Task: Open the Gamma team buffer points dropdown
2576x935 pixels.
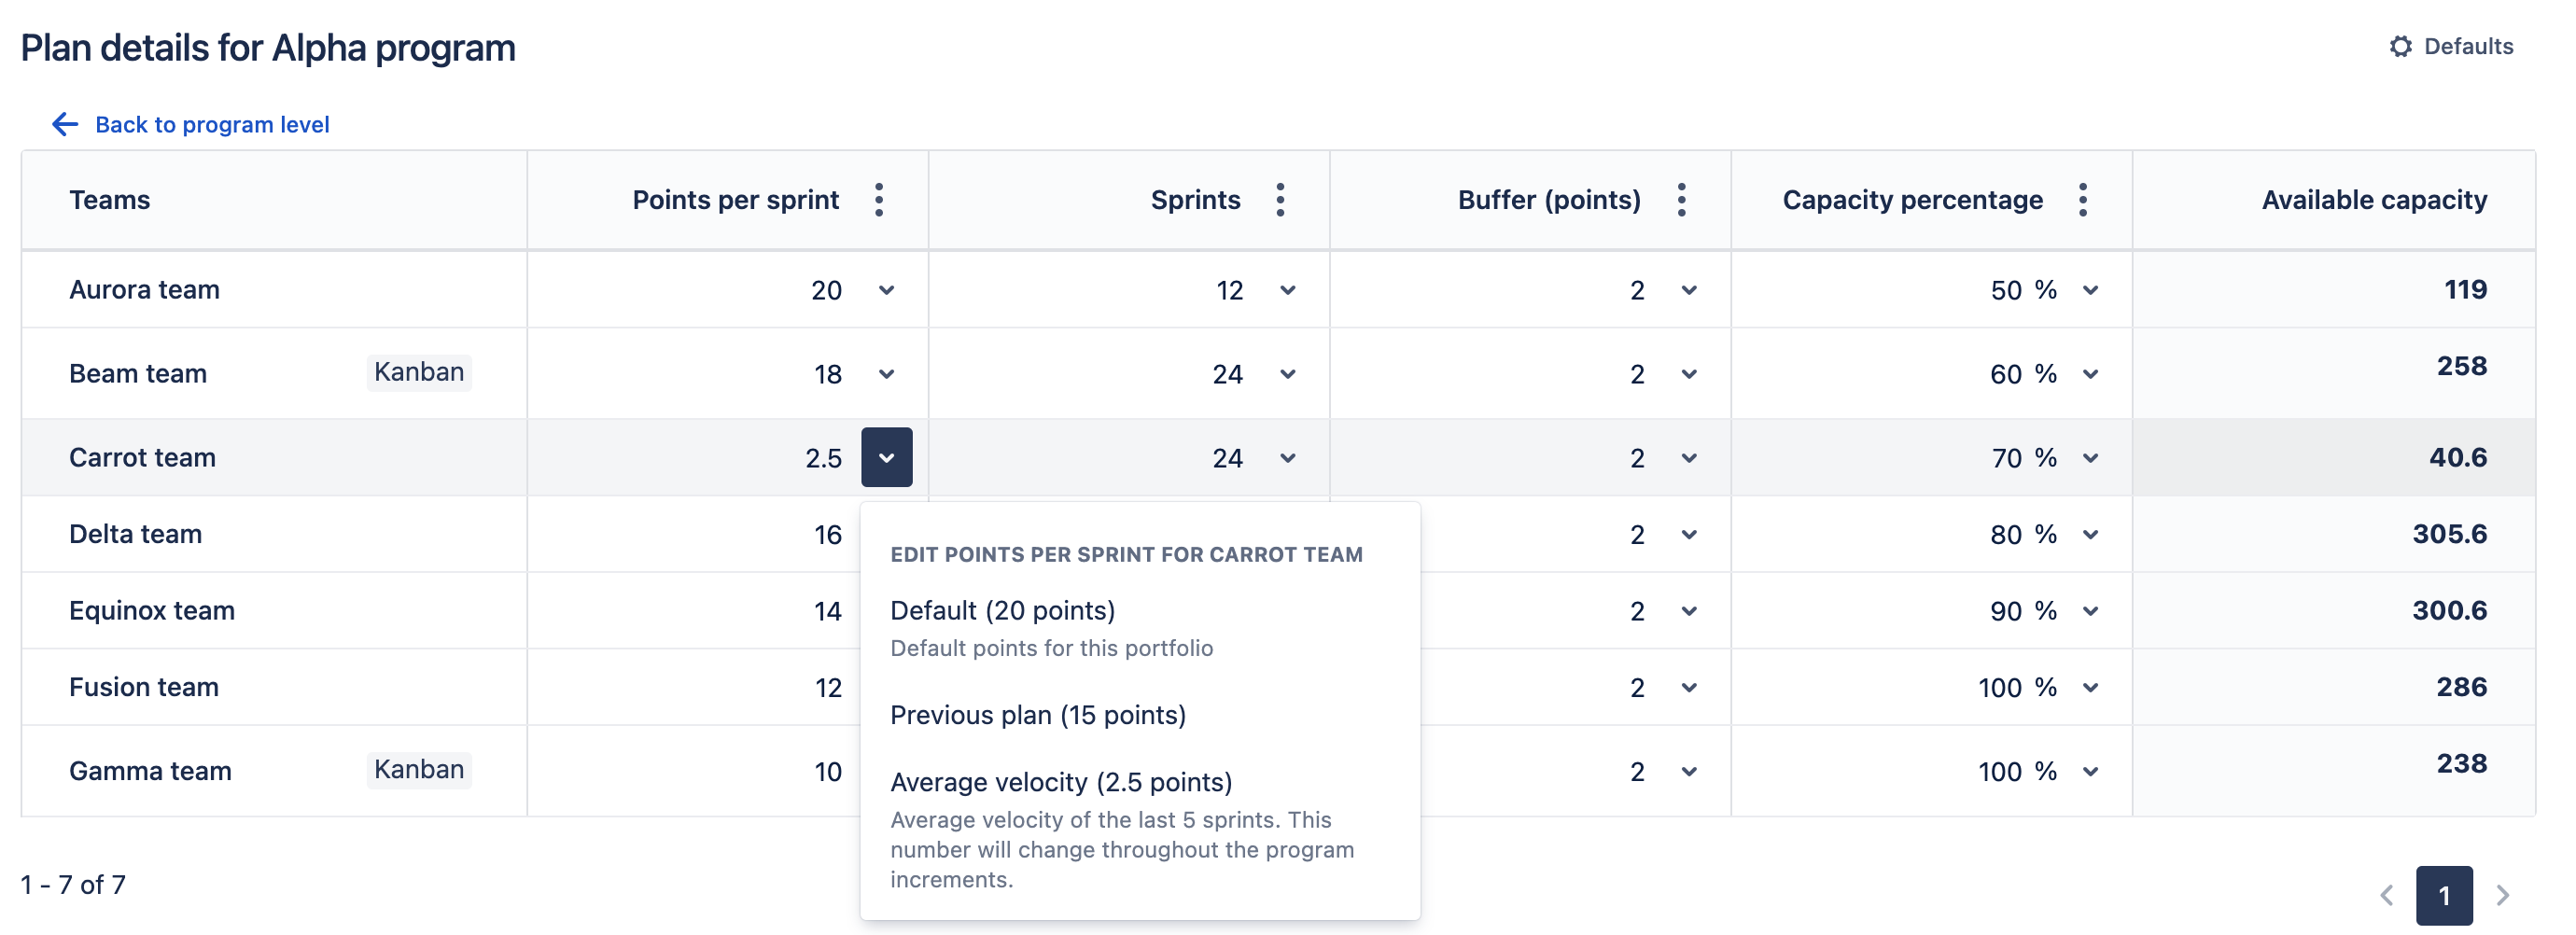Action: pyautogui.click(x=1689, y=771)
